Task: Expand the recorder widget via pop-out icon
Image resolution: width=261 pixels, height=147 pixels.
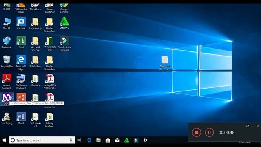Action: pos(248,126)
